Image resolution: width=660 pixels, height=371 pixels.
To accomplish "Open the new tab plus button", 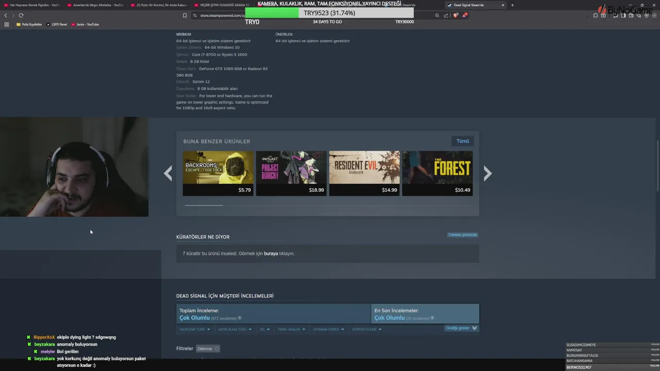I will tap(513, 5).
